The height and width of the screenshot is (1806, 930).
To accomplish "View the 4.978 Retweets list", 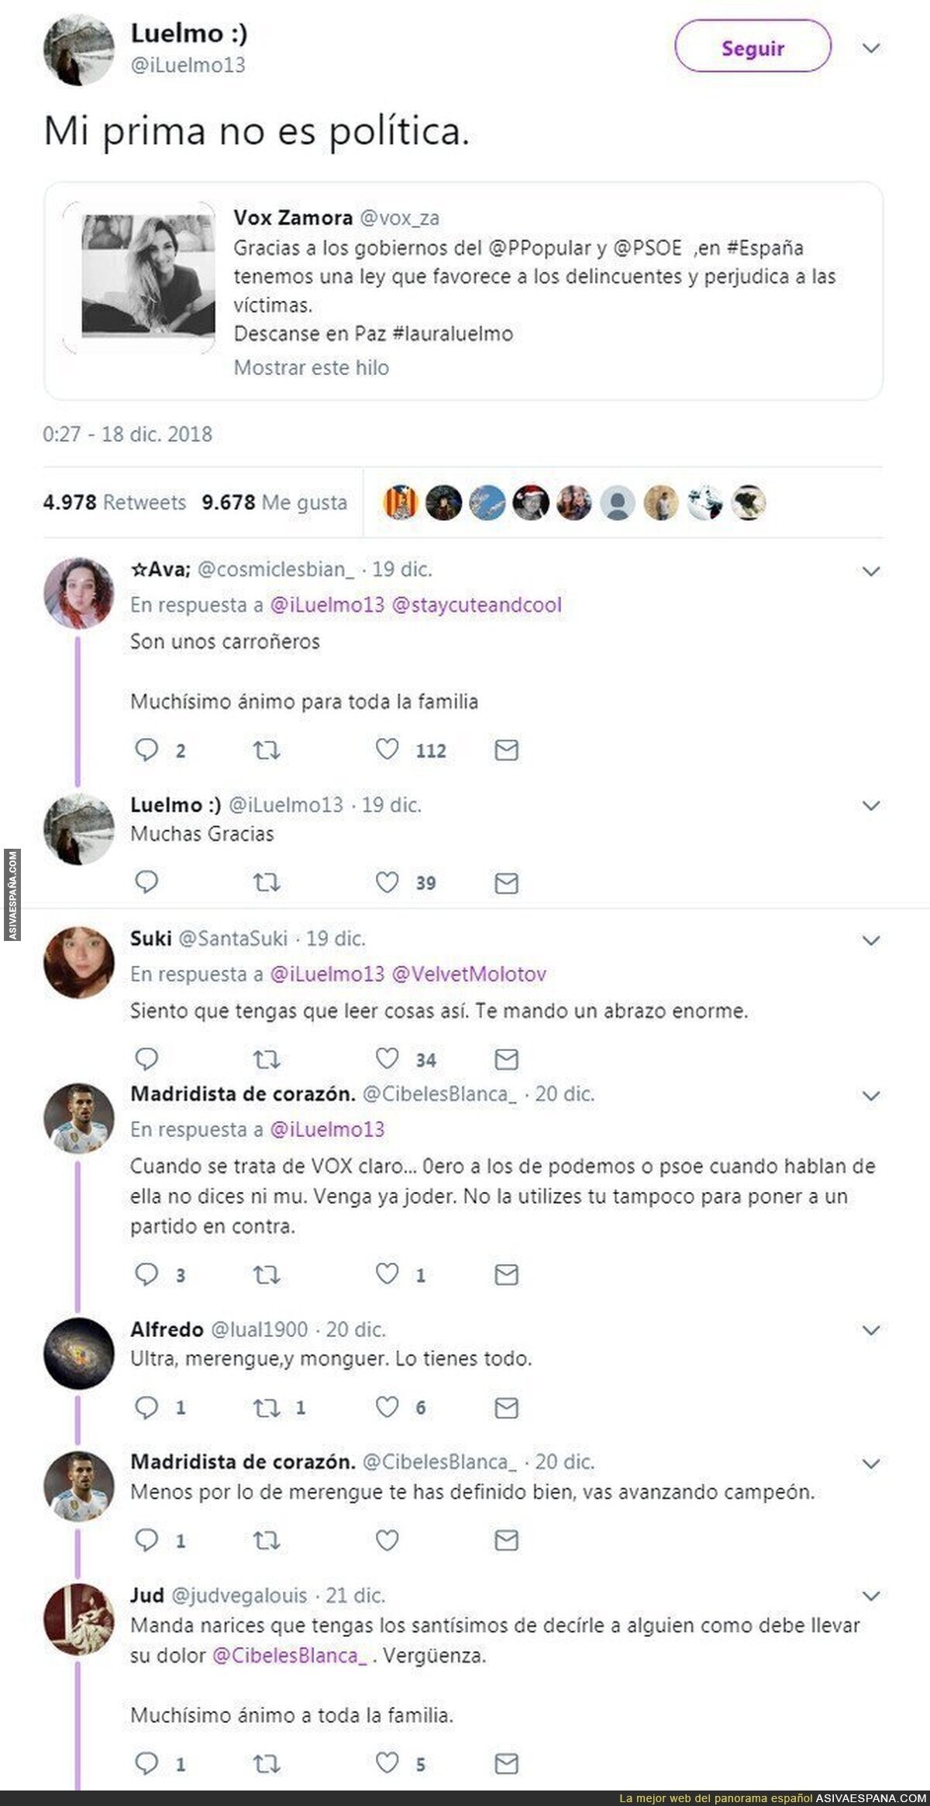I will pos(115,502).
